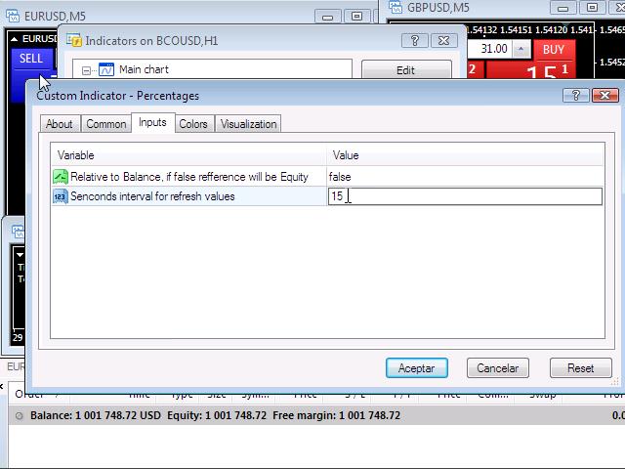The width and height of the screenshot is (625, 469).
Task: Click the seconds interval value field
Action: (x=465, y=196)
